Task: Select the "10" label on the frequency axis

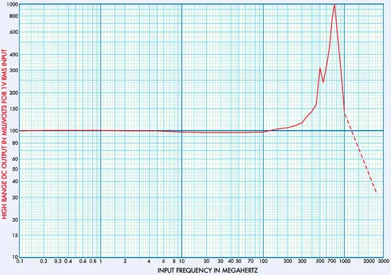Action: pos(182,261)
